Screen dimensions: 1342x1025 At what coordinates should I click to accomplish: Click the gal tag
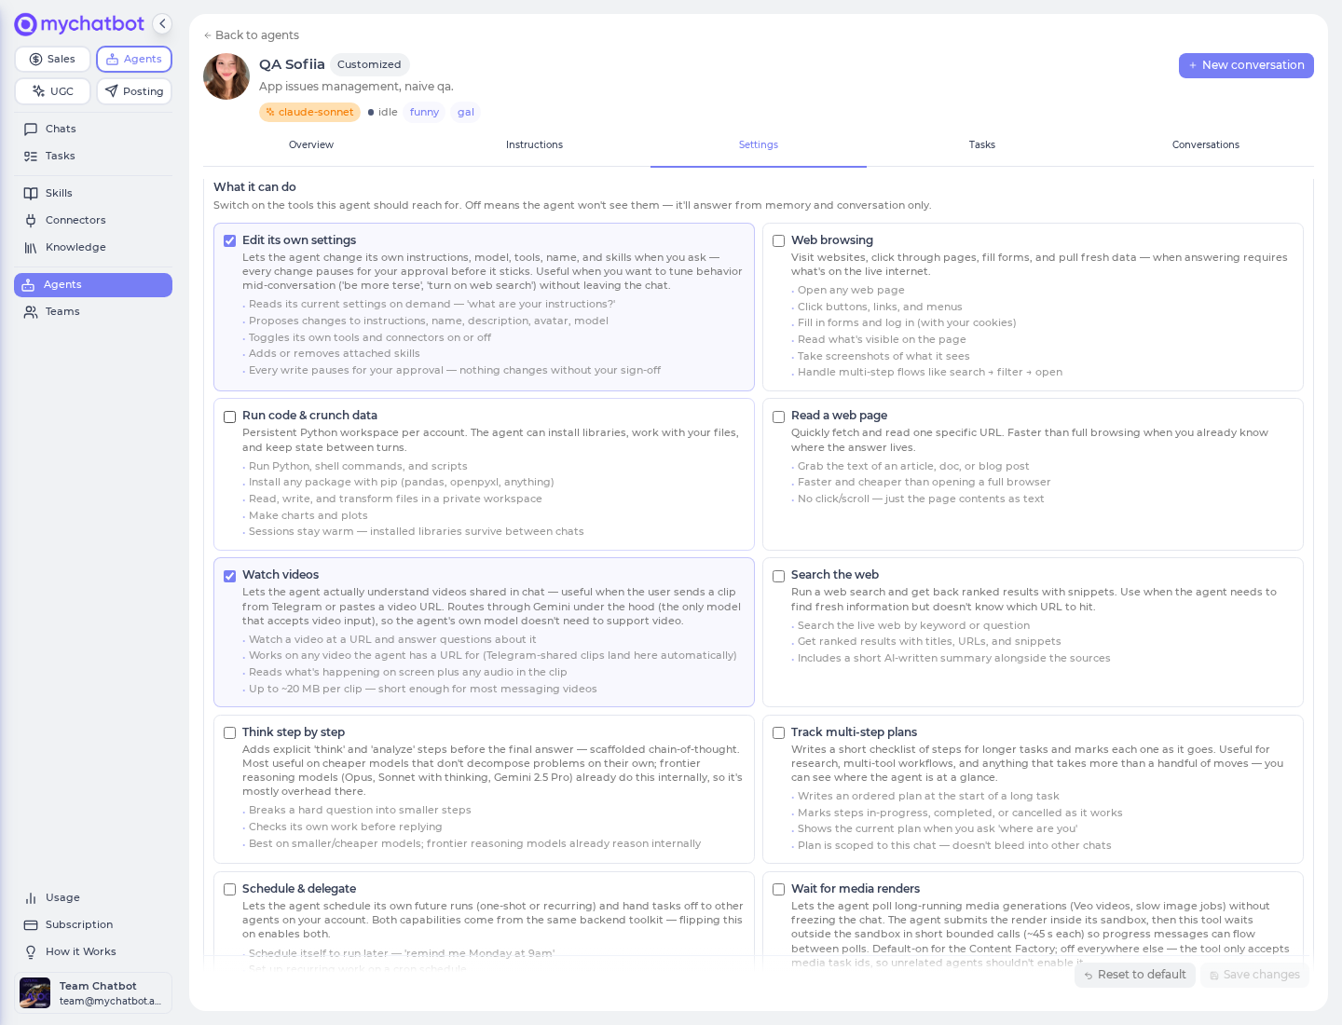point(466,112)
